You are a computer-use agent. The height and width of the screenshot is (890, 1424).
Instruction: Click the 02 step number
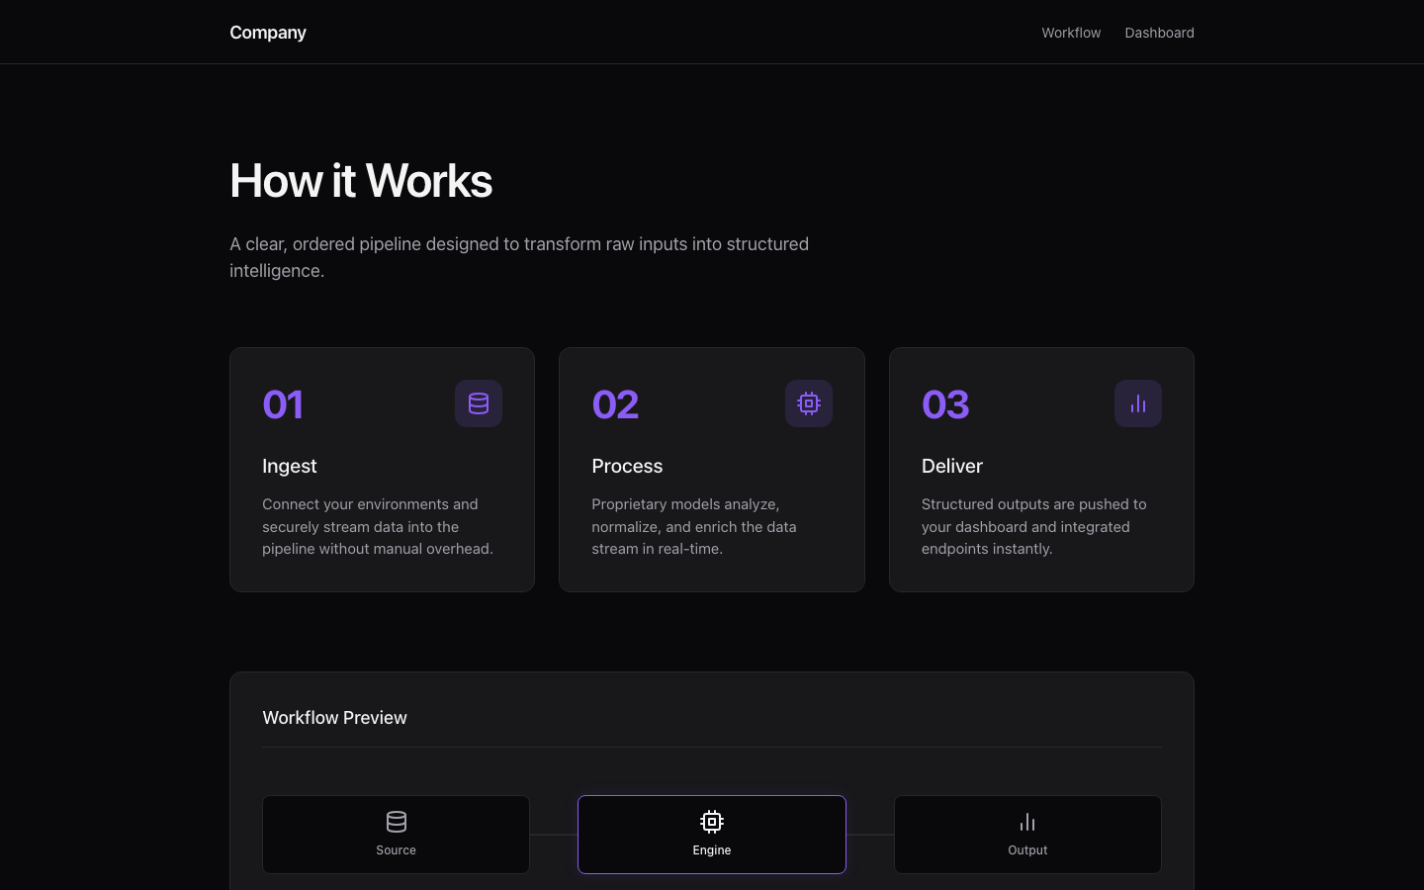click(x=615, y=404)
